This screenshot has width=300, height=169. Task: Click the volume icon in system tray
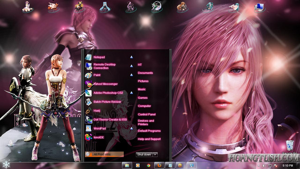[x=264, y=166]
